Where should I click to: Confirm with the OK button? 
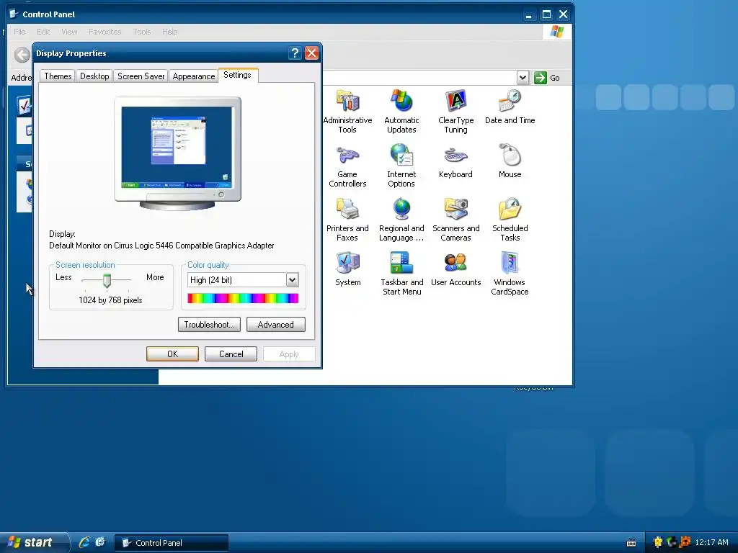pyautogui.click(x=172, y=354)
